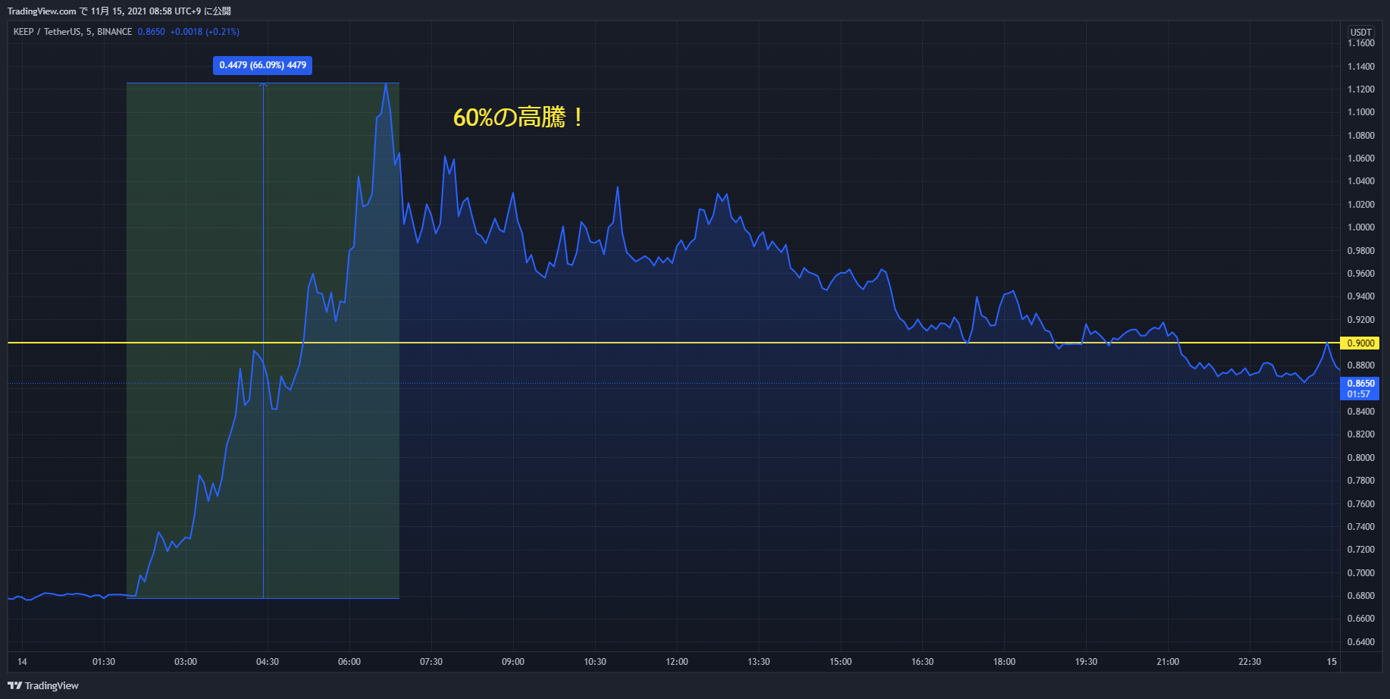The height and width of the screenshot is (699, 1390).
Task: Click the yellow text annotation 60%の高騰！
Action: (518, 118)
